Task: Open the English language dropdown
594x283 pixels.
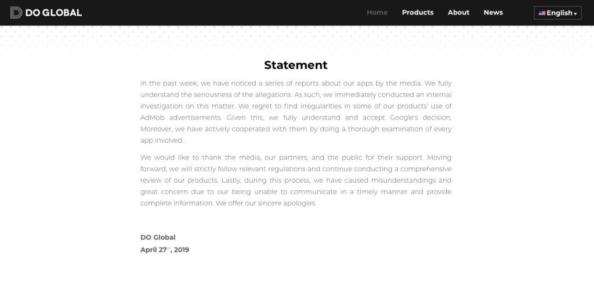Action: [557, 13]
